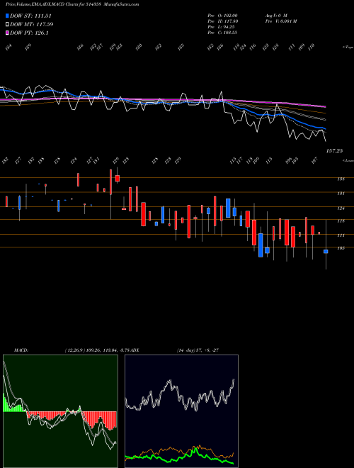Image resolution: width=354 pixels, height=468 pixels.
Task: Click the blue DOW ST legend swatch
Action: tap(7, 16)
